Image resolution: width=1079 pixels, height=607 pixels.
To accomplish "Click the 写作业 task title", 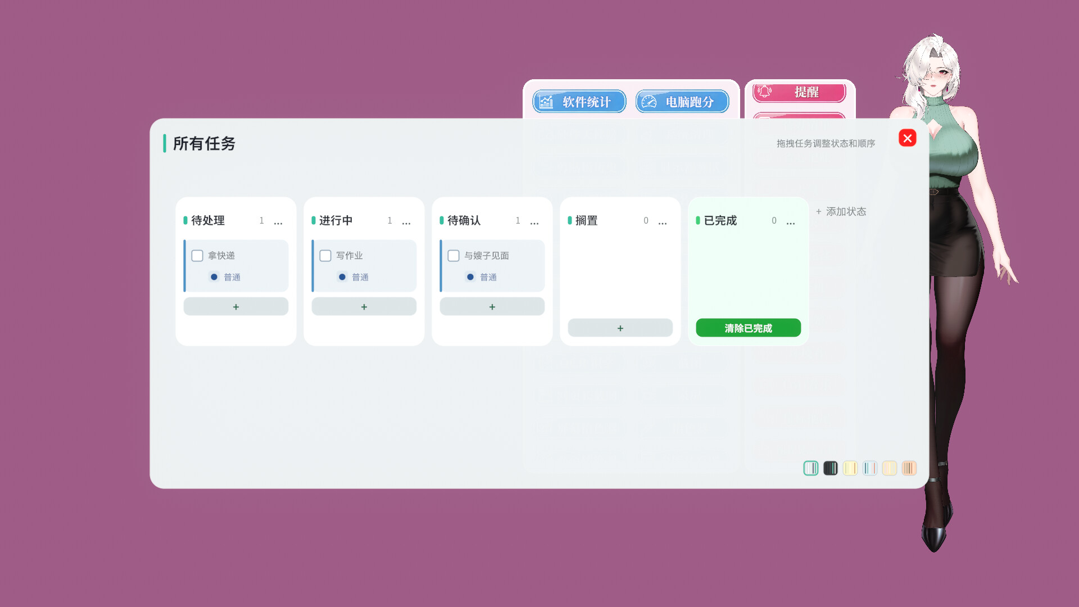I will 350,256.
